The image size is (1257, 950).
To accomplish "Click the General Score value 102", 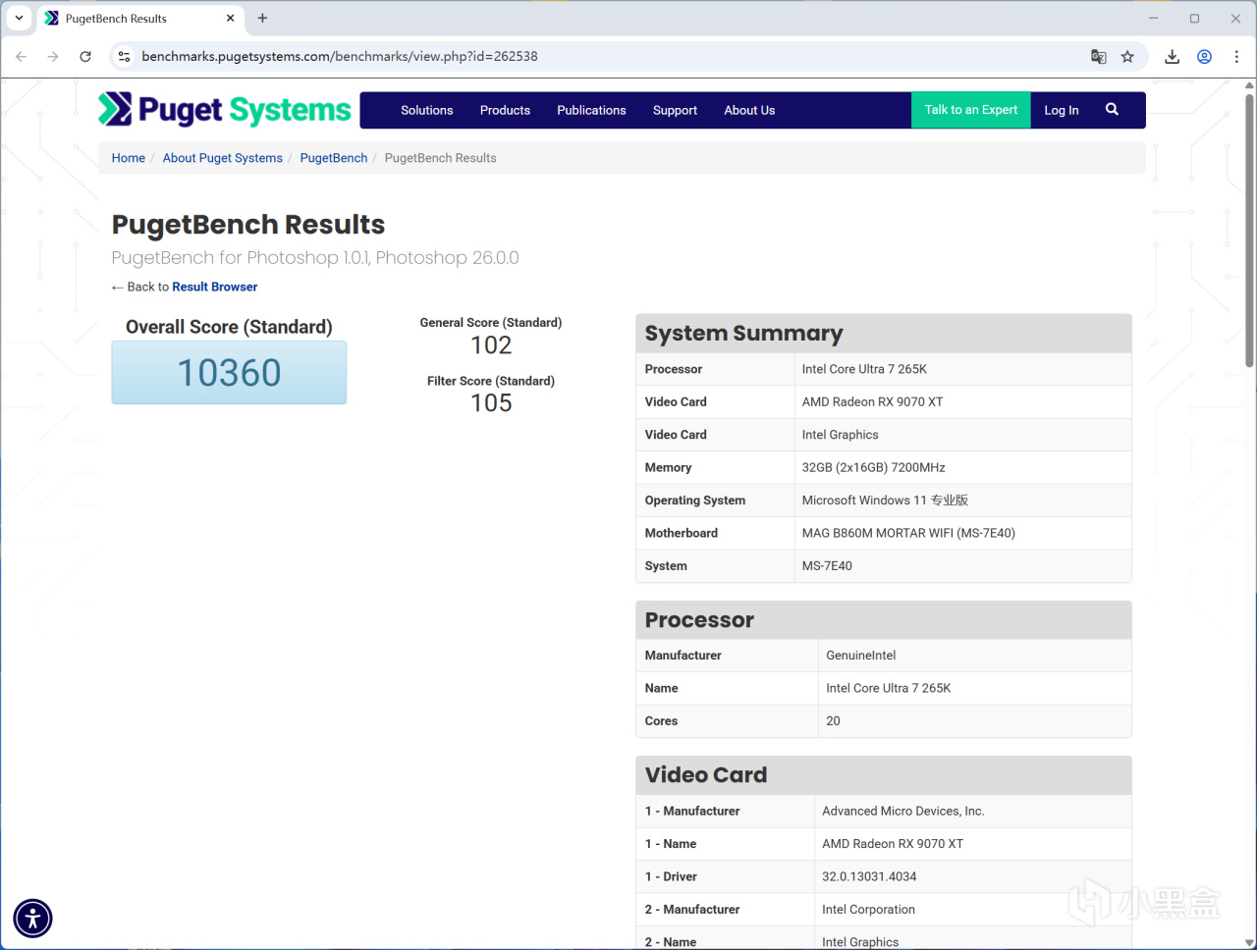I will pos(491,345).
